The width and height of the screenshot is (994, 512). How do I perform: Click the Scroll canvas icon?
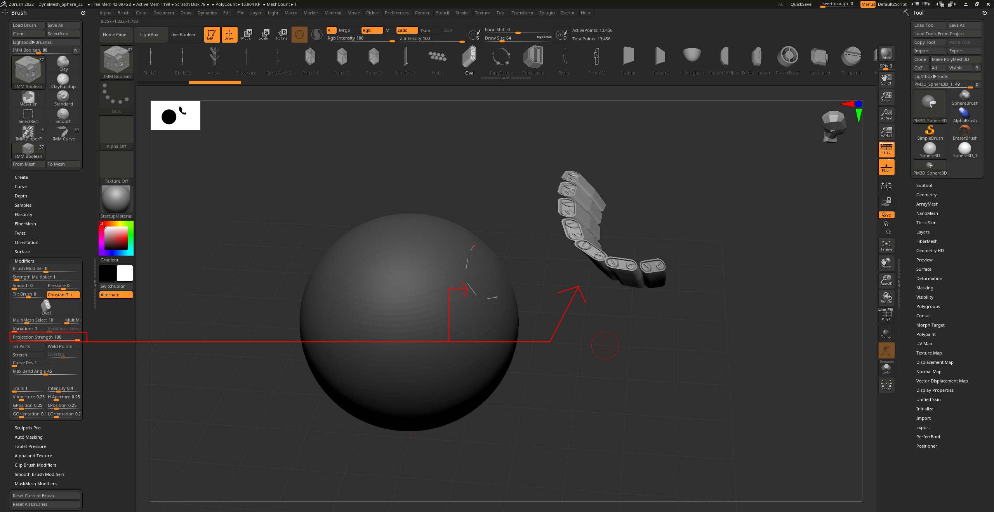tap(886, 80)
